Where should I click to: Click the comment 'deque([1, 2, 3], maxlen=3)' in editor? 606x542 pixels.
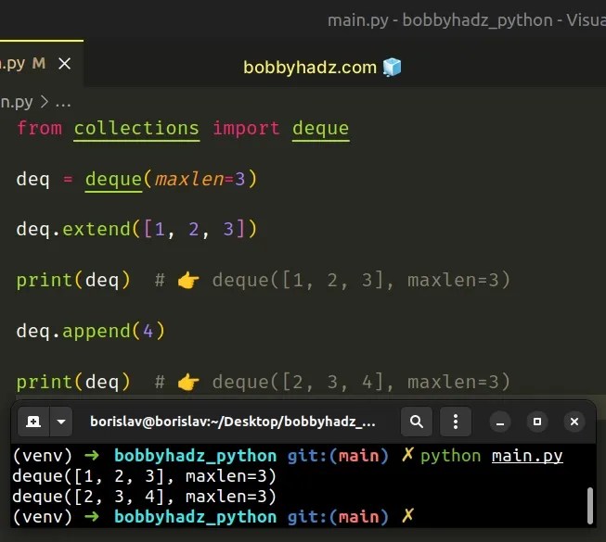point(361,280)
